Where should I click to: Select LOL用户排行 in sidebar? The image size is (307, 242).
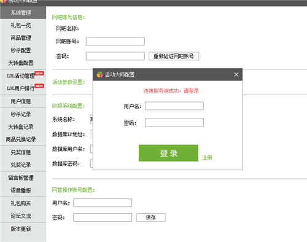[21, 88]
